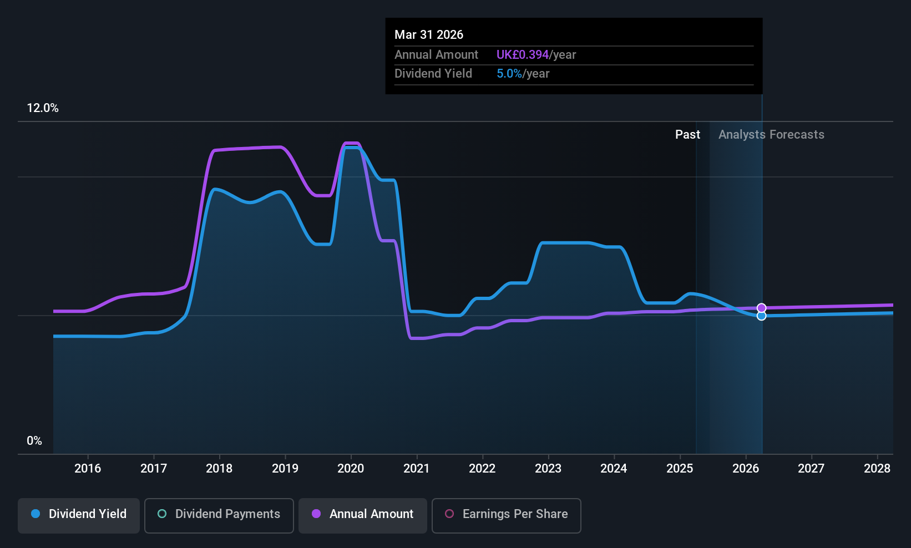
Task: Click the purple Annual Amount data point marker
Action: pyautogui.click(x=761, y=308)
